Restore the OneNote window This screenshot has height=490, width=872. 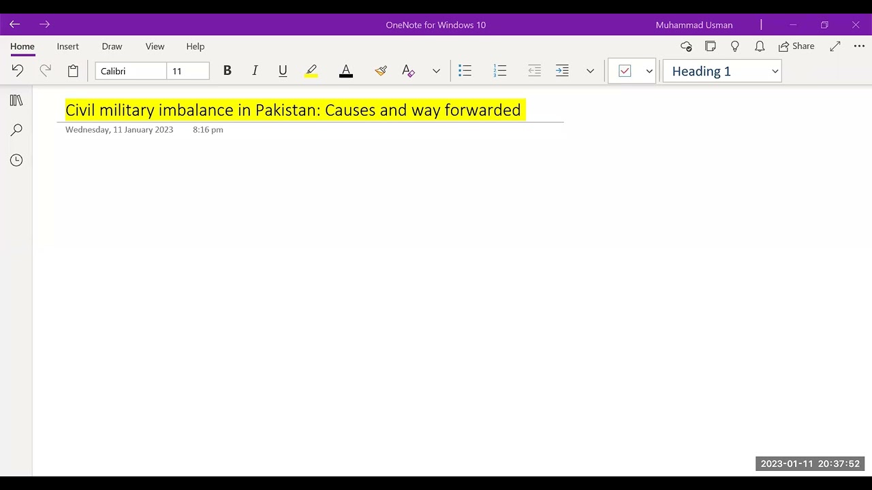(824, 24)
